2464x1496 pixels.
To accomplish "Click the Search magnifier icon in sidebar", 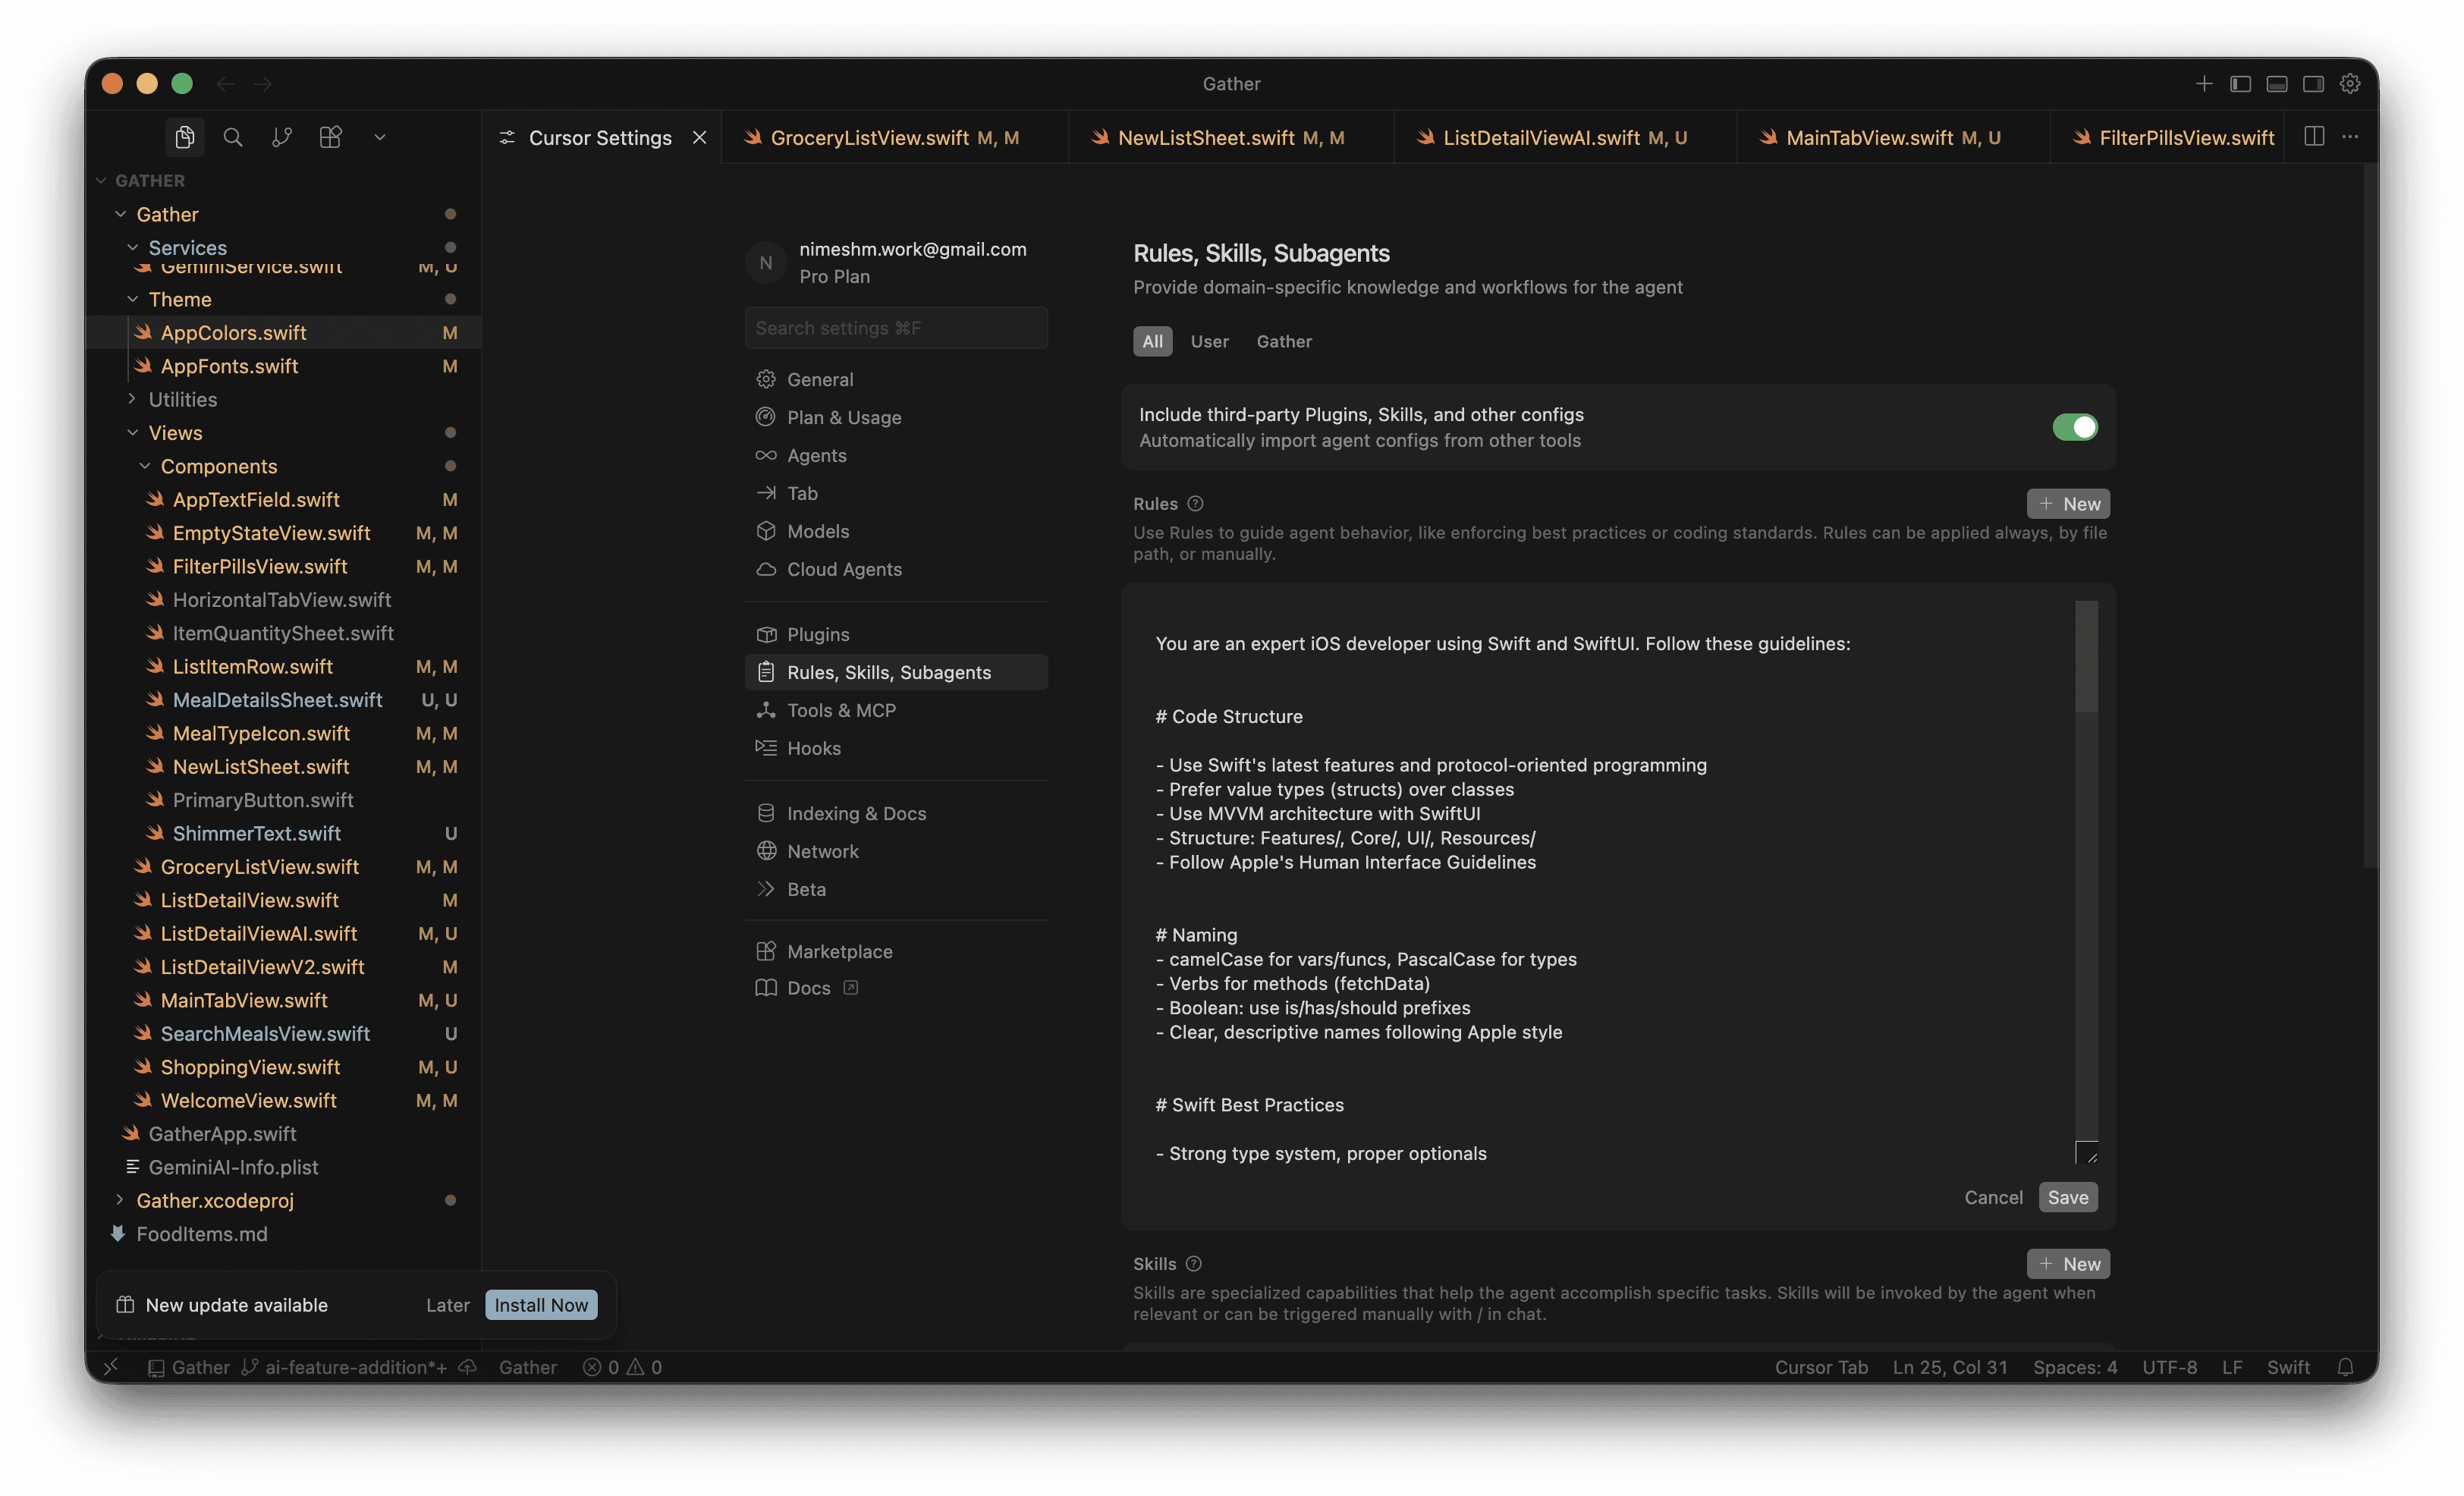I will pos(233,137).
